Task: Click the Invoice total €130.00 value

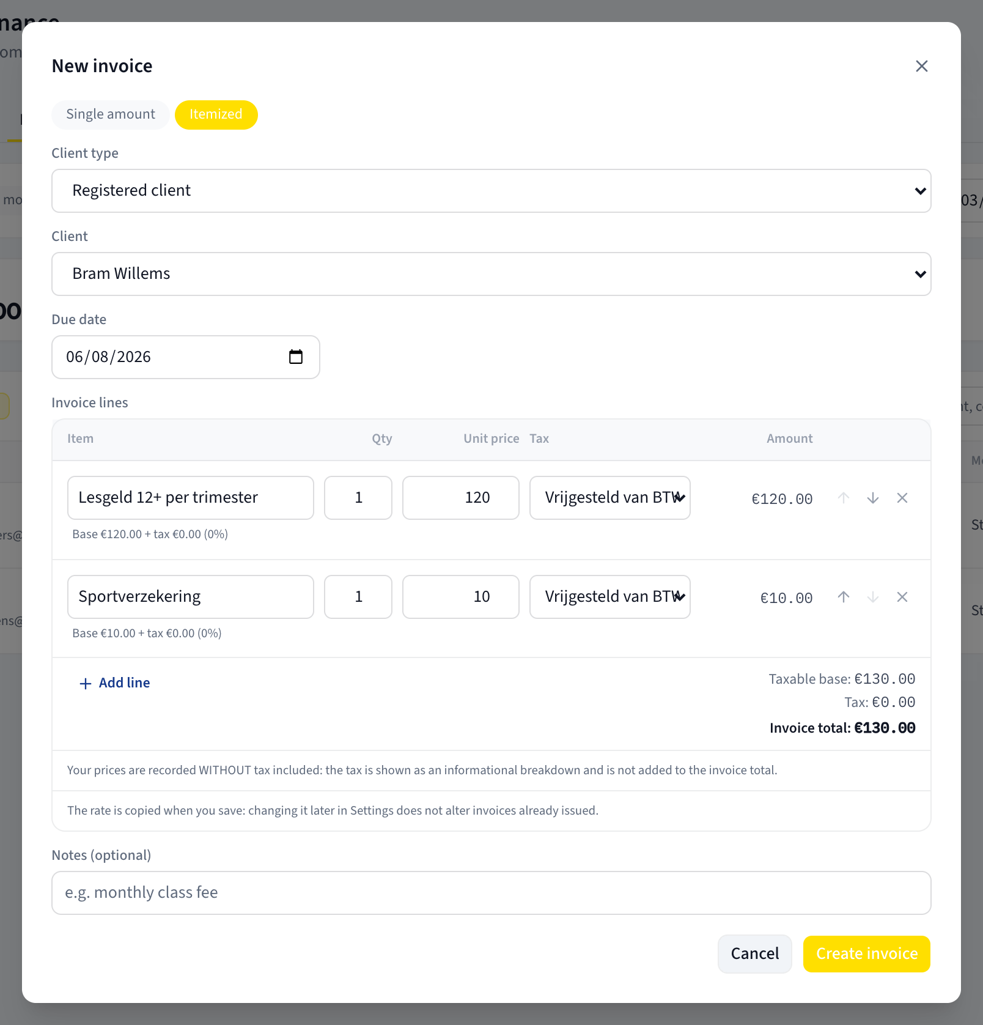Action: pos(885,728)
